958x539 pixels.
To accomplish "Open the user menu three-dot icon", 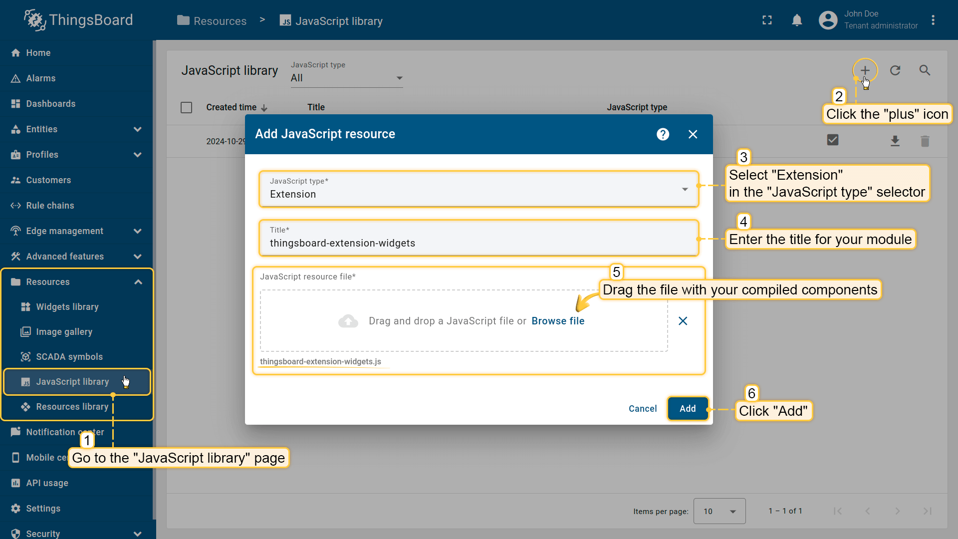I will 933,20.
